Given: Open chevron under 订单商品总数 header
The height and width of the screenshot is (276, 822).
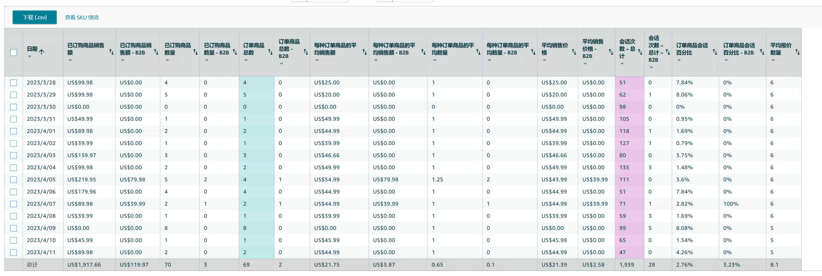Looking at the screenshot, I should click(246, 60).
